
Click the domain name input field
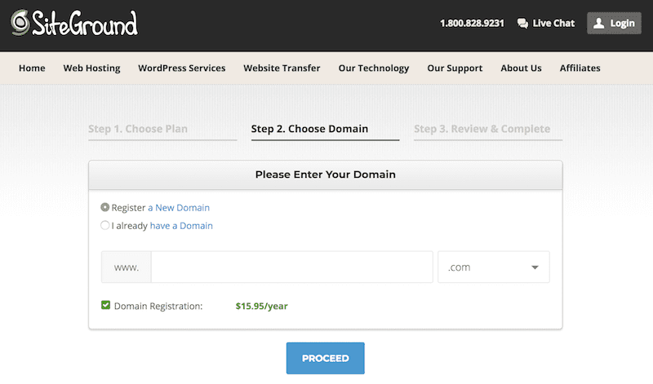coord(292,267)
